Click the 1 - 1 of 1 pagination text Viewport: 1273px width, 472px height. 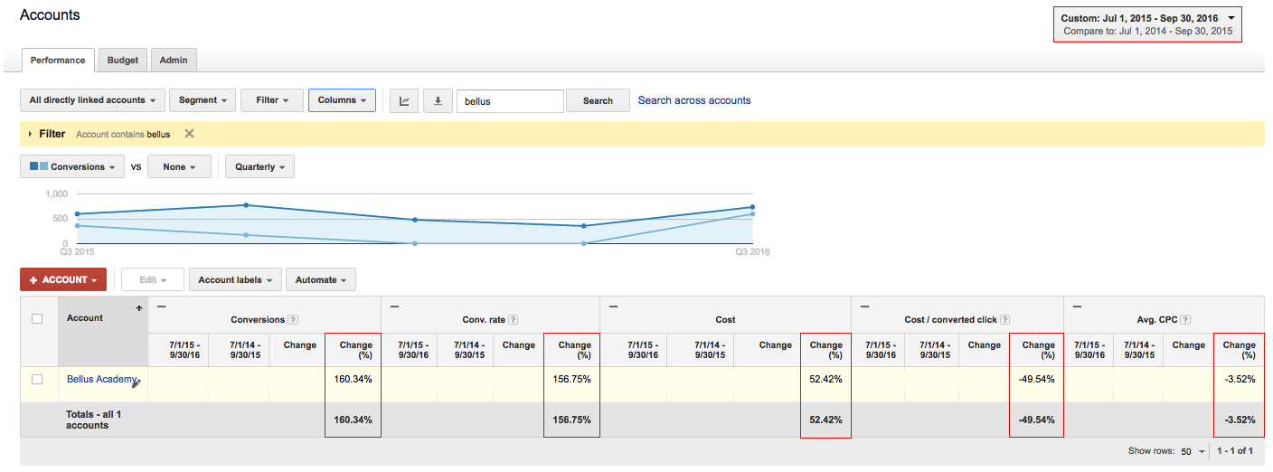click(x=1235, y=451)
